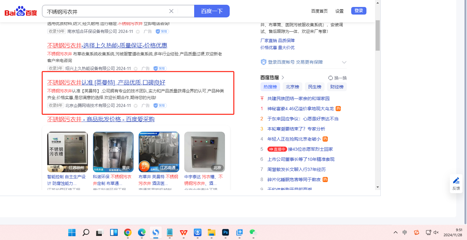467x240 pixels.
Task: Click the Sogou input method tray icon
Action: click(x=417, y=232)
